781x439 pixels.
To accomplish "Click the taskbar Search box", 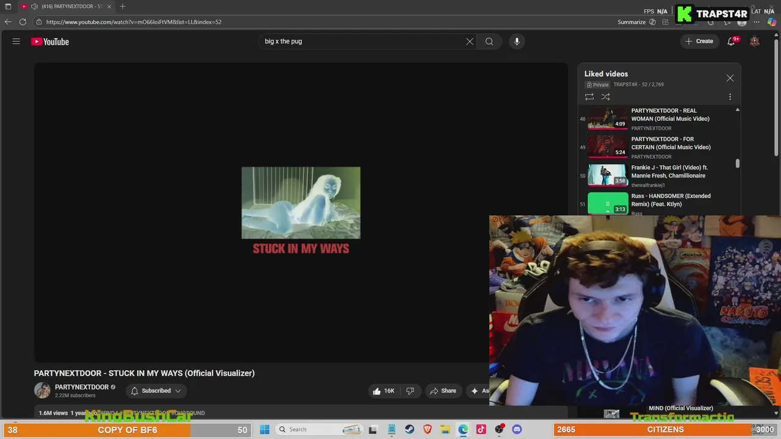I will pyautogui.click(x=319, y=429).
